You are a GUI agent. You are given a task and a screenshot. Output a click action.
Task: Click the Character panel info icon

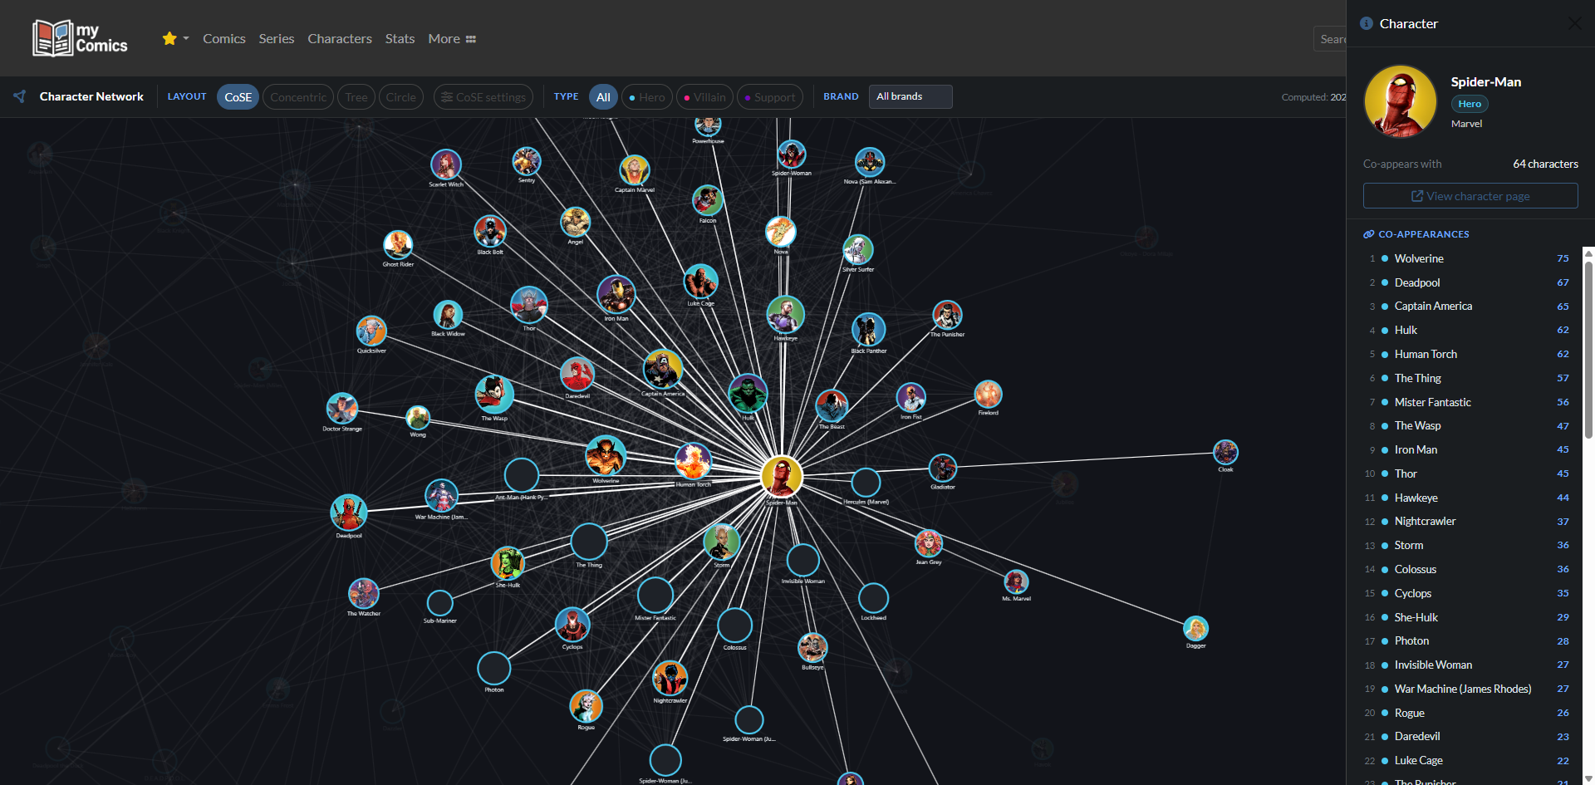(1367, 23)
